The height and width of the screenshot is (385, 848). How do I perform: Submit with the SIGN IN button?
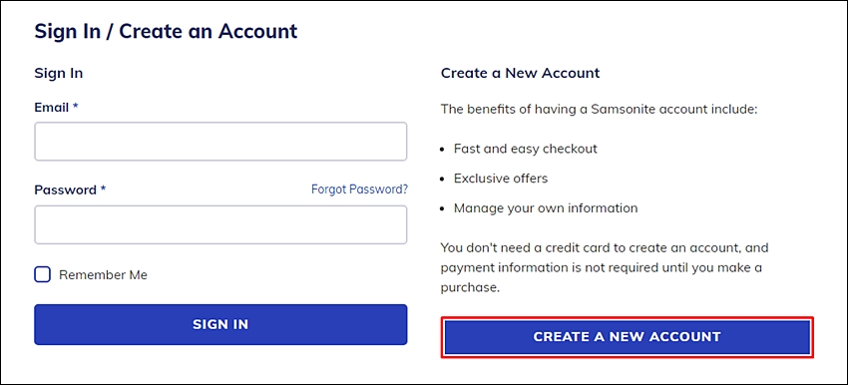(220, 324)
